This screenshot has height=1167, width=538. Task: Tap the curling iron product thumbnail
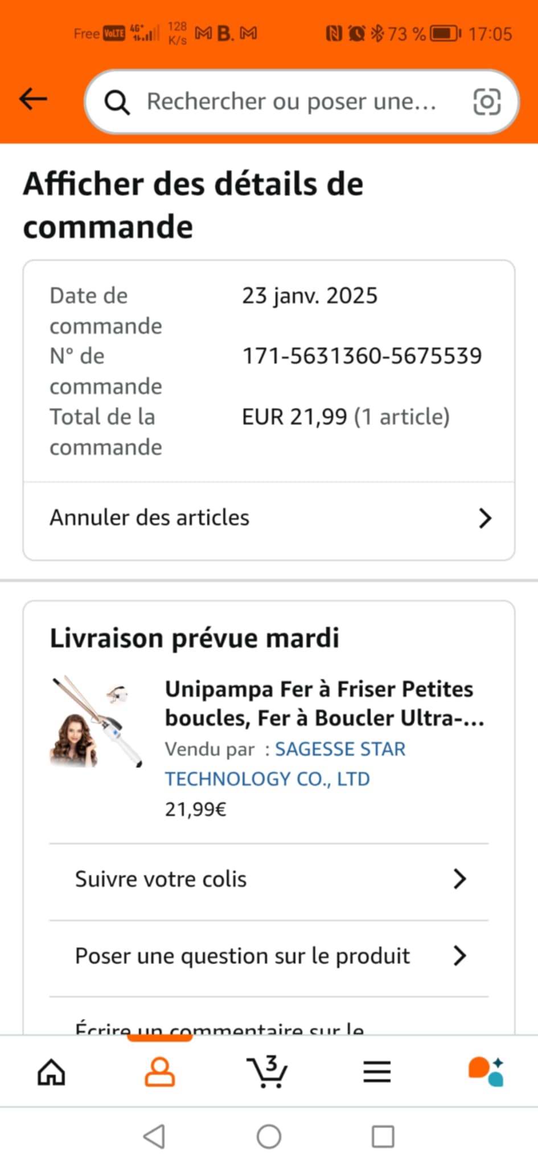click(x=96, y=722)
